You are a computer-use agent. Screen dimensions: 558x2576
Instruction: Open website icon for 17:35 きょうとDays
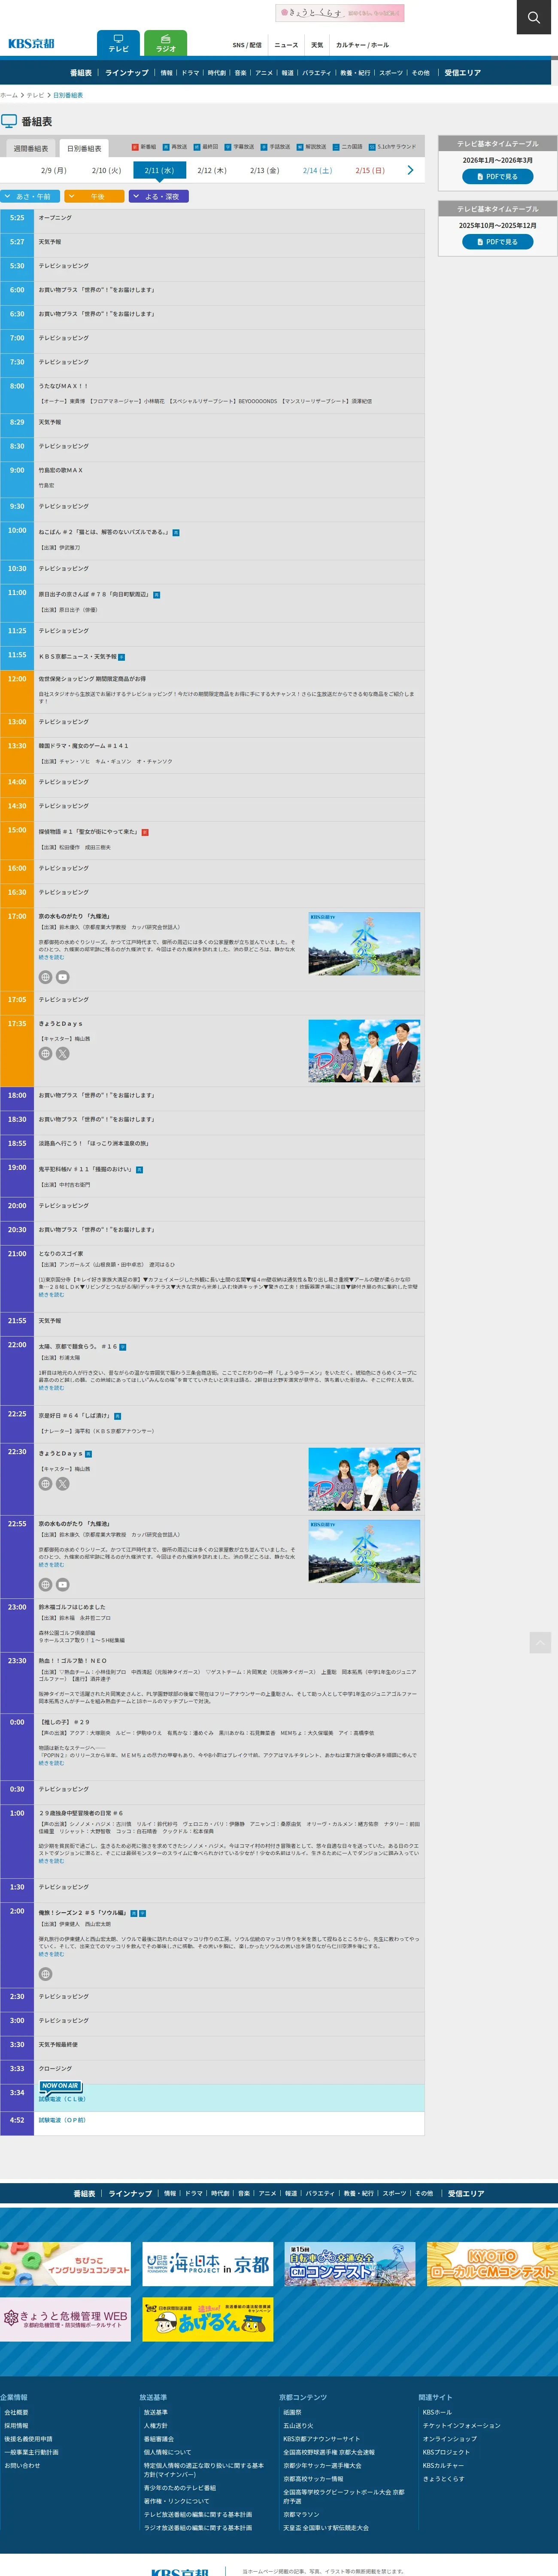coord(45,1053)
